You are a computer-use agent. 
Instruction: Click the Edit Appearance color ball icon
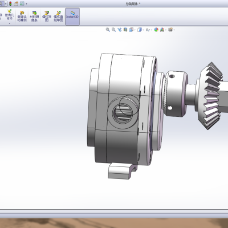(x=156, y=30)
